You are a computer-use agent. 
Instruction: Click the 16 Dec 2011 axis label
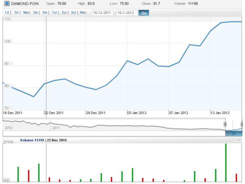(x=12, y=113)
